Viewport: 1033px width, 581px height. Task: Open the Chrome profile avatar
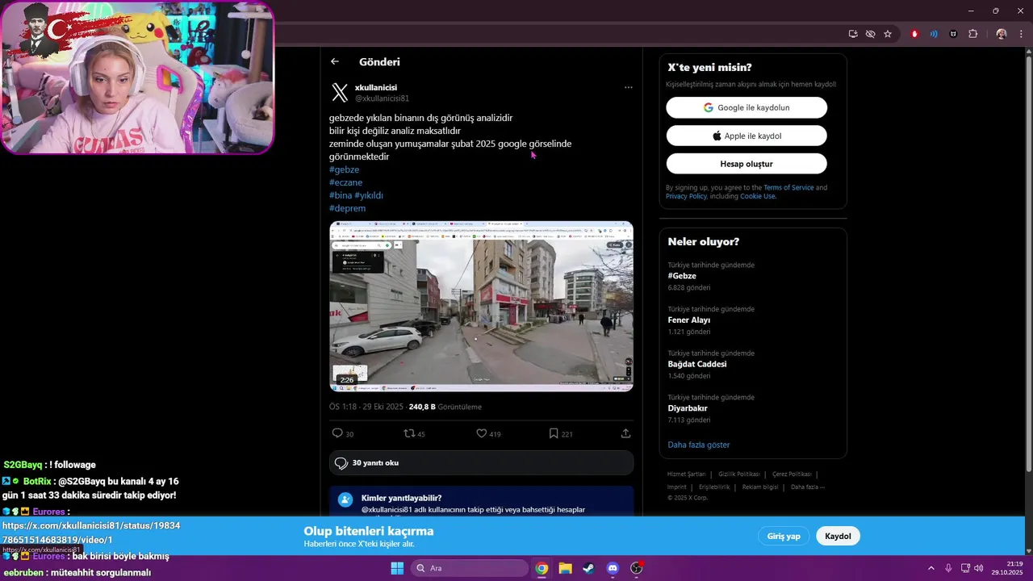pyautogui.click(x=1002, y=34)
